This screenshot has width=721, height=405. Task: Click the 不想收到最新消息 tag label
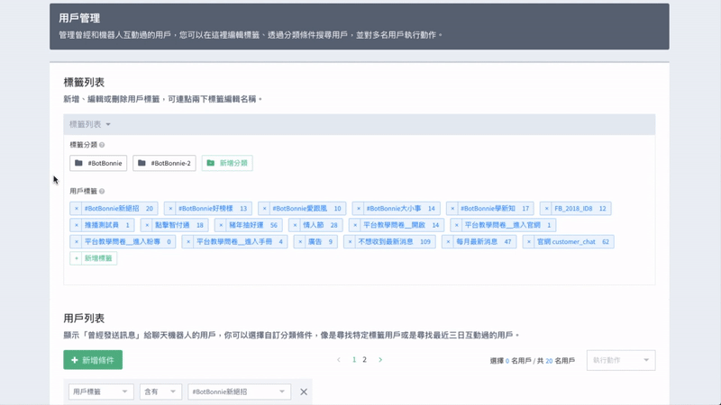386,241
